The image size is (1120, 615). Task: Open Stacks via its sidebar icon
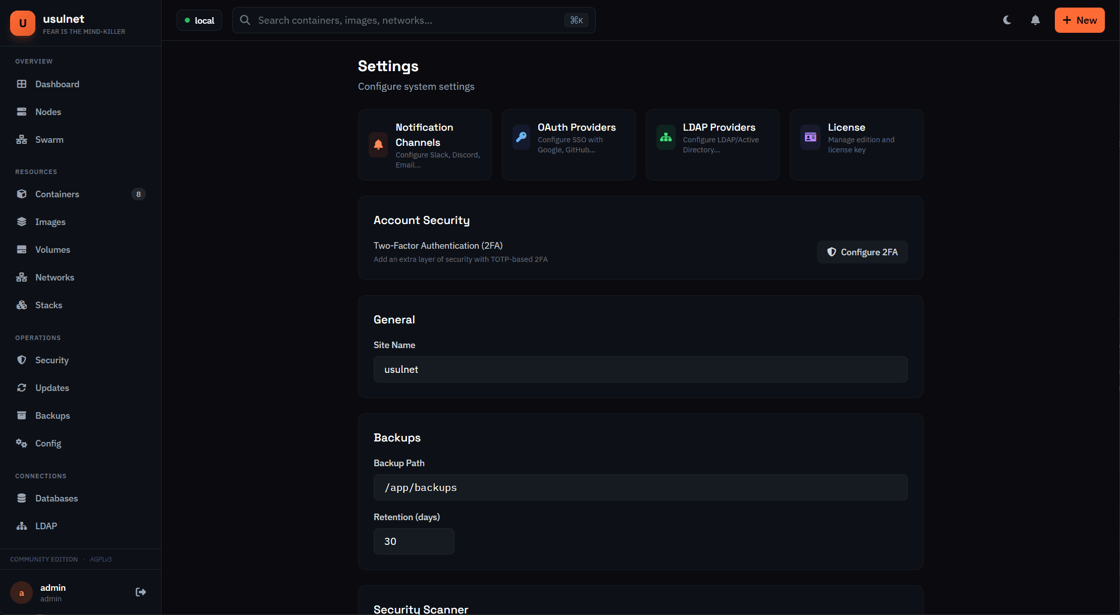[x=22, y=305]
